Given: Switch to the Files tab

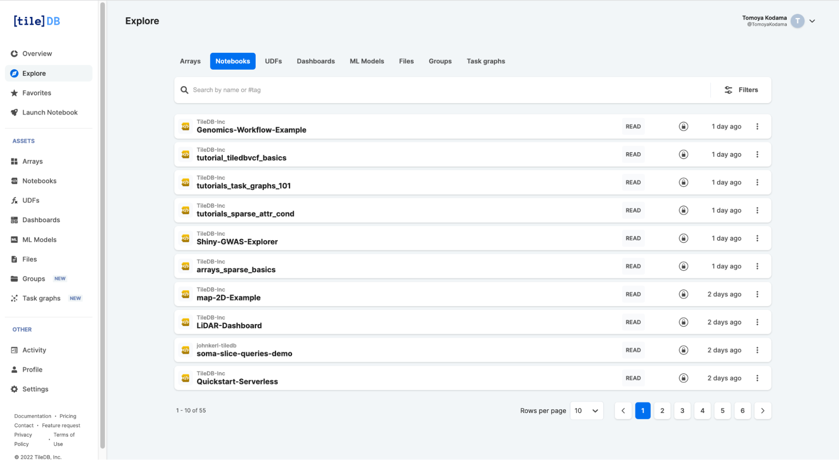Looking at the screenshot, I should point(406,61).
